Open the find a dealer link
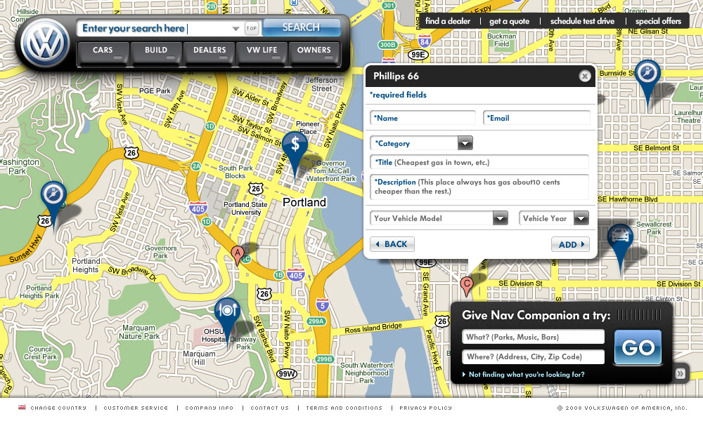Viewport: 703px width, 421px height. (448, 21)
